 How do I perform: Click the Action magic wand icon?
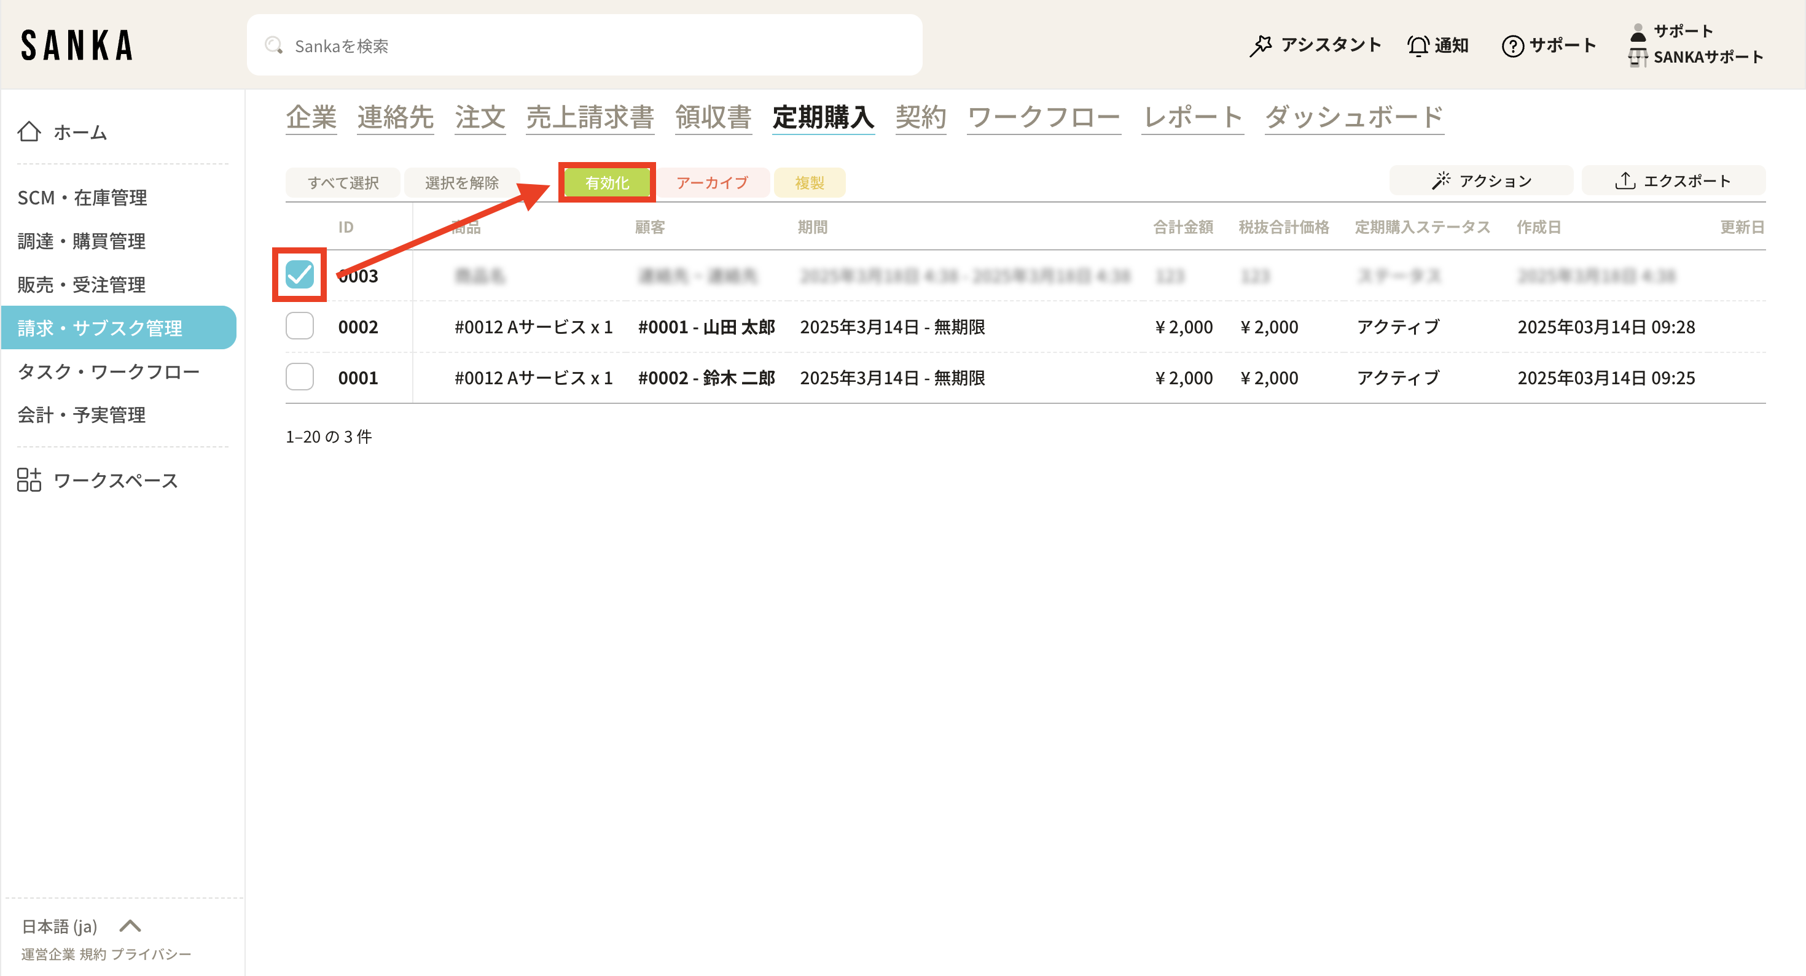point(1440,180)
